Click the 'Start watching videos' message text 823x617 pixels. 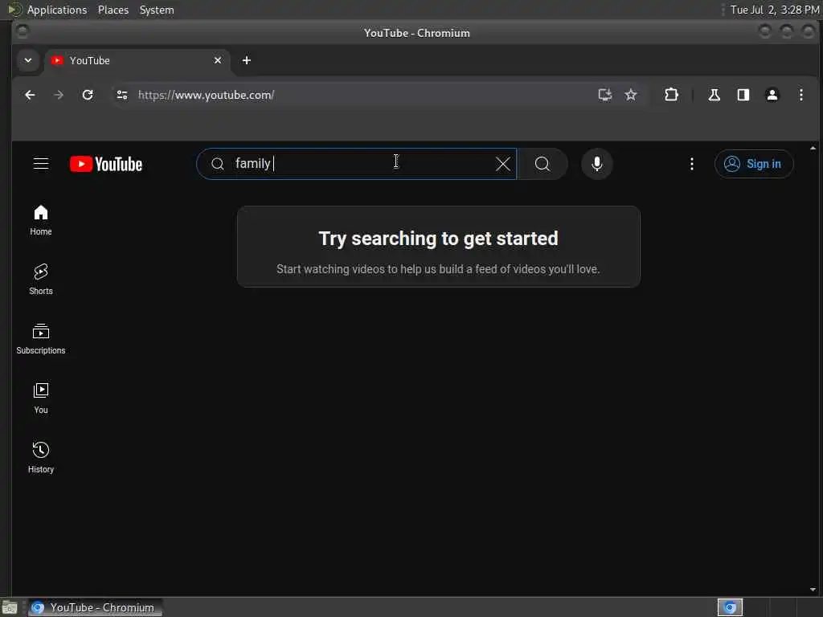coord(438,269)
